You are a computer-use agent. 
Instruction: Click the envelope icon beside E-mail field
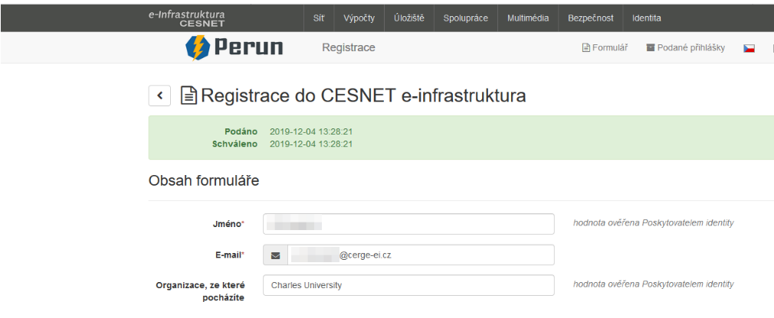tap(276, 255)
